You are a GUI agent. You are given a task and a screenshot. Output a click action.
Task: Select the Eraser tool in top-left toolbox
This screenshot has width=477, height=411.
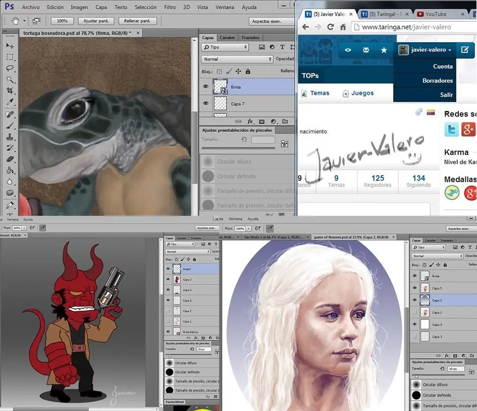[x=10, y=159]
